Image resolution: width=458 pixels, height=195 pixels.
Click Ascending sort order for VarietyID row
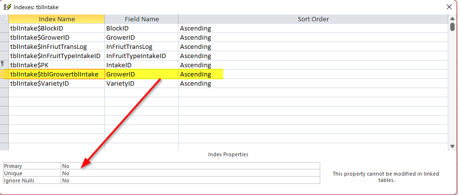pyautogui.click(x=313, y=83)
